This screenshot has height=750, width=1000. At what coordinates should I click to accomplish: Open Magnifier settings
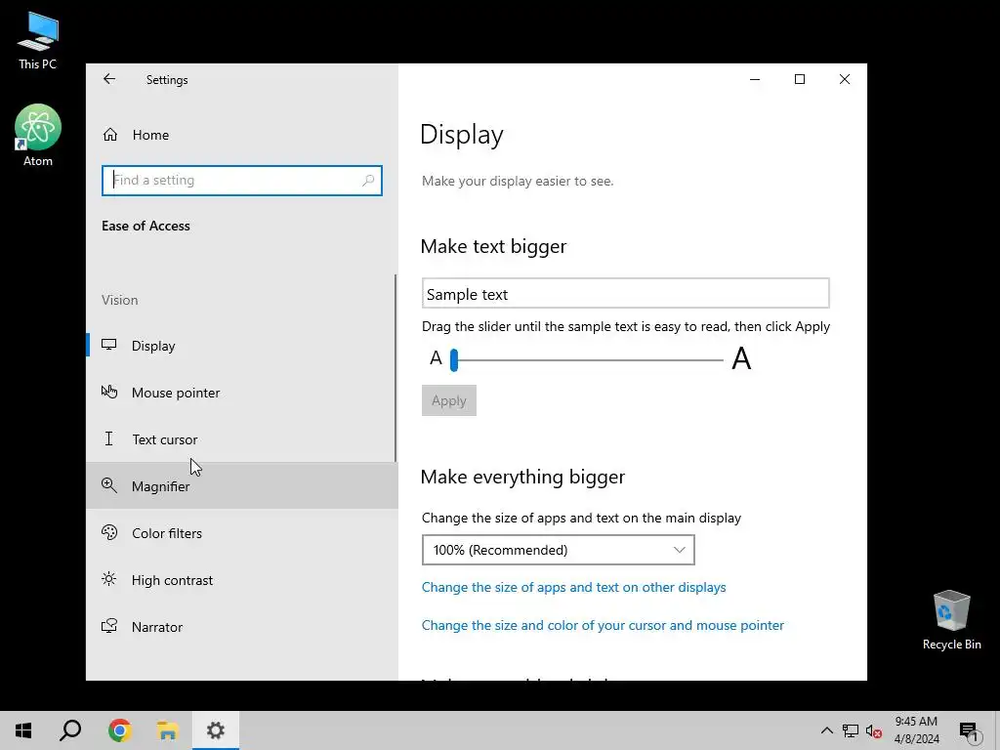pyautogui.click(x=242, y=486)
